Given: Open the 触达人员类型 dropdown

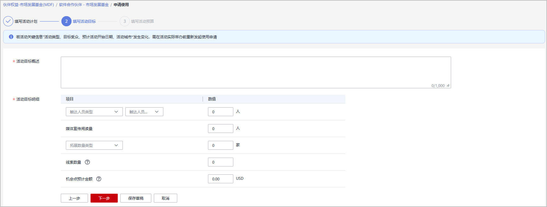Looking at the screenshot, I should point(94,112).
